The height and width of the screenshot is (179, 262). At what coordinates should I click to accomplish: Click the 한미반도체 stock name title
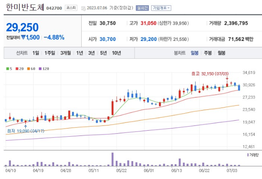[25, 7]
